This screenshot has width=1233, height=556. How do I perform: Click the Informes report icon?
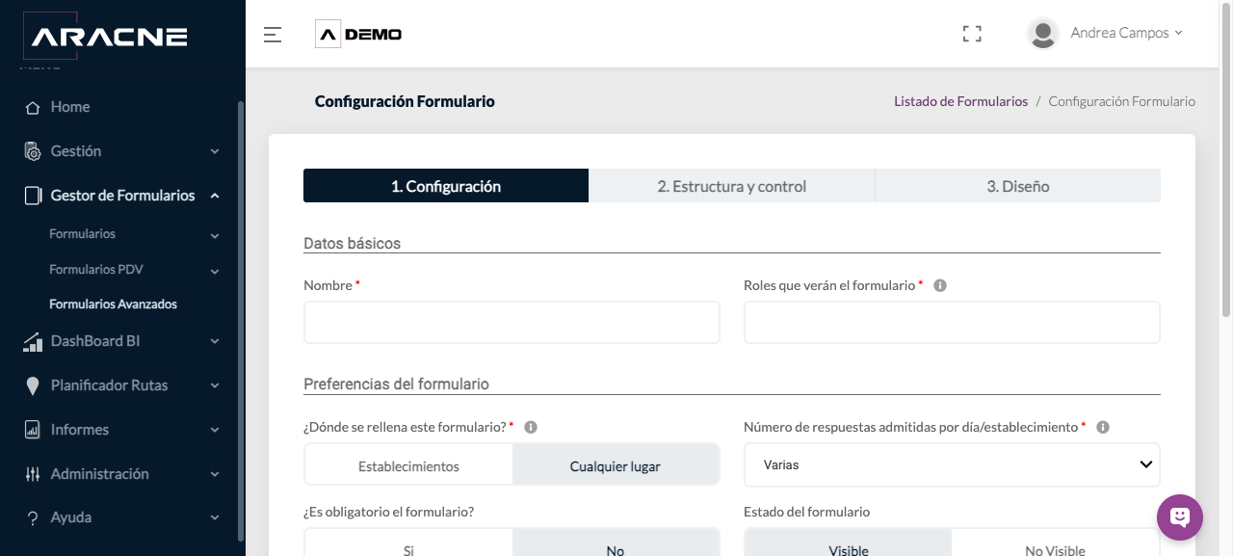pos(33,430)
